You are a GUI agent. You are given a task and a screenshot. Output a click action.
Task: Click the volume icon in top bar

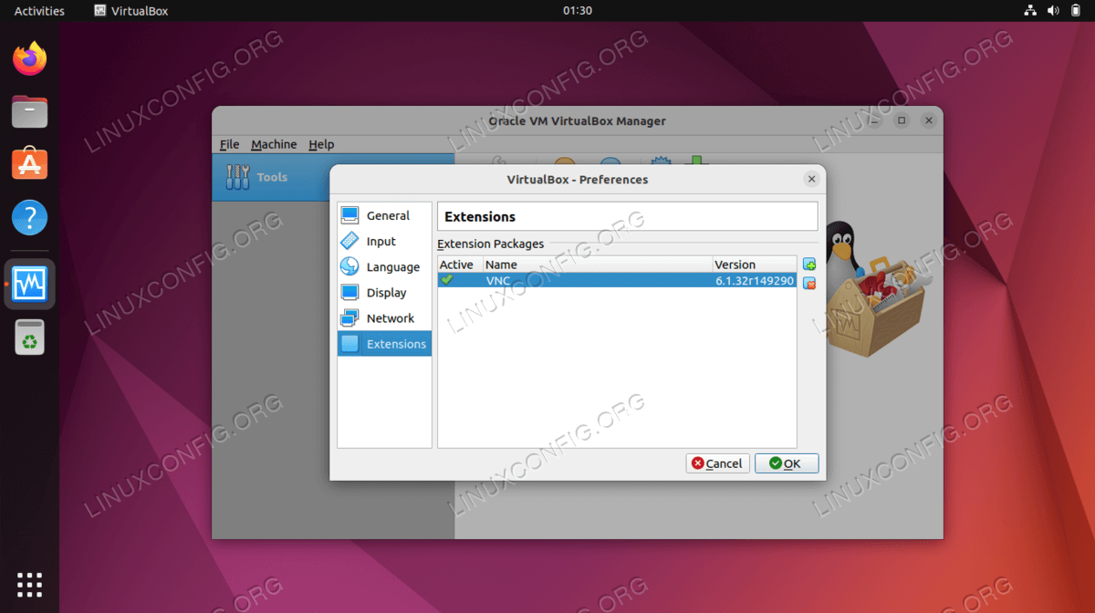click(1053, 11)
